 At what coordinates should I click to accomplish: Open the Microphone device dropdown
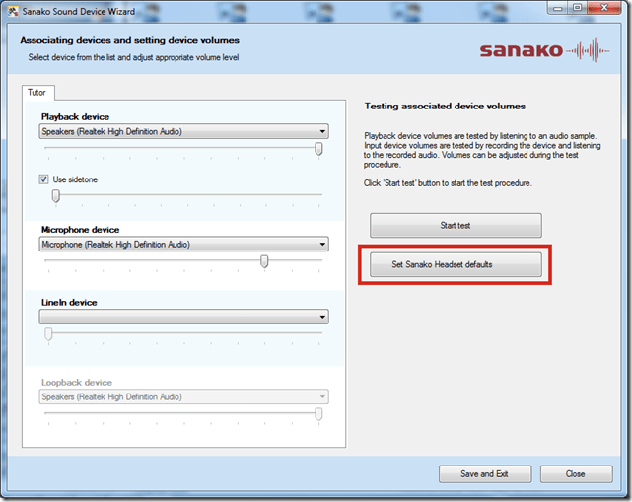(183, 245)
